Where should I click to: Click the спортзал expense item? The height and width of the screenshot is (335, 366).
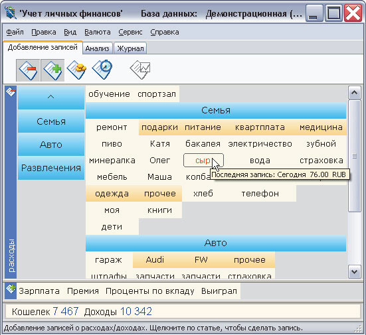[x=157, y=94]
